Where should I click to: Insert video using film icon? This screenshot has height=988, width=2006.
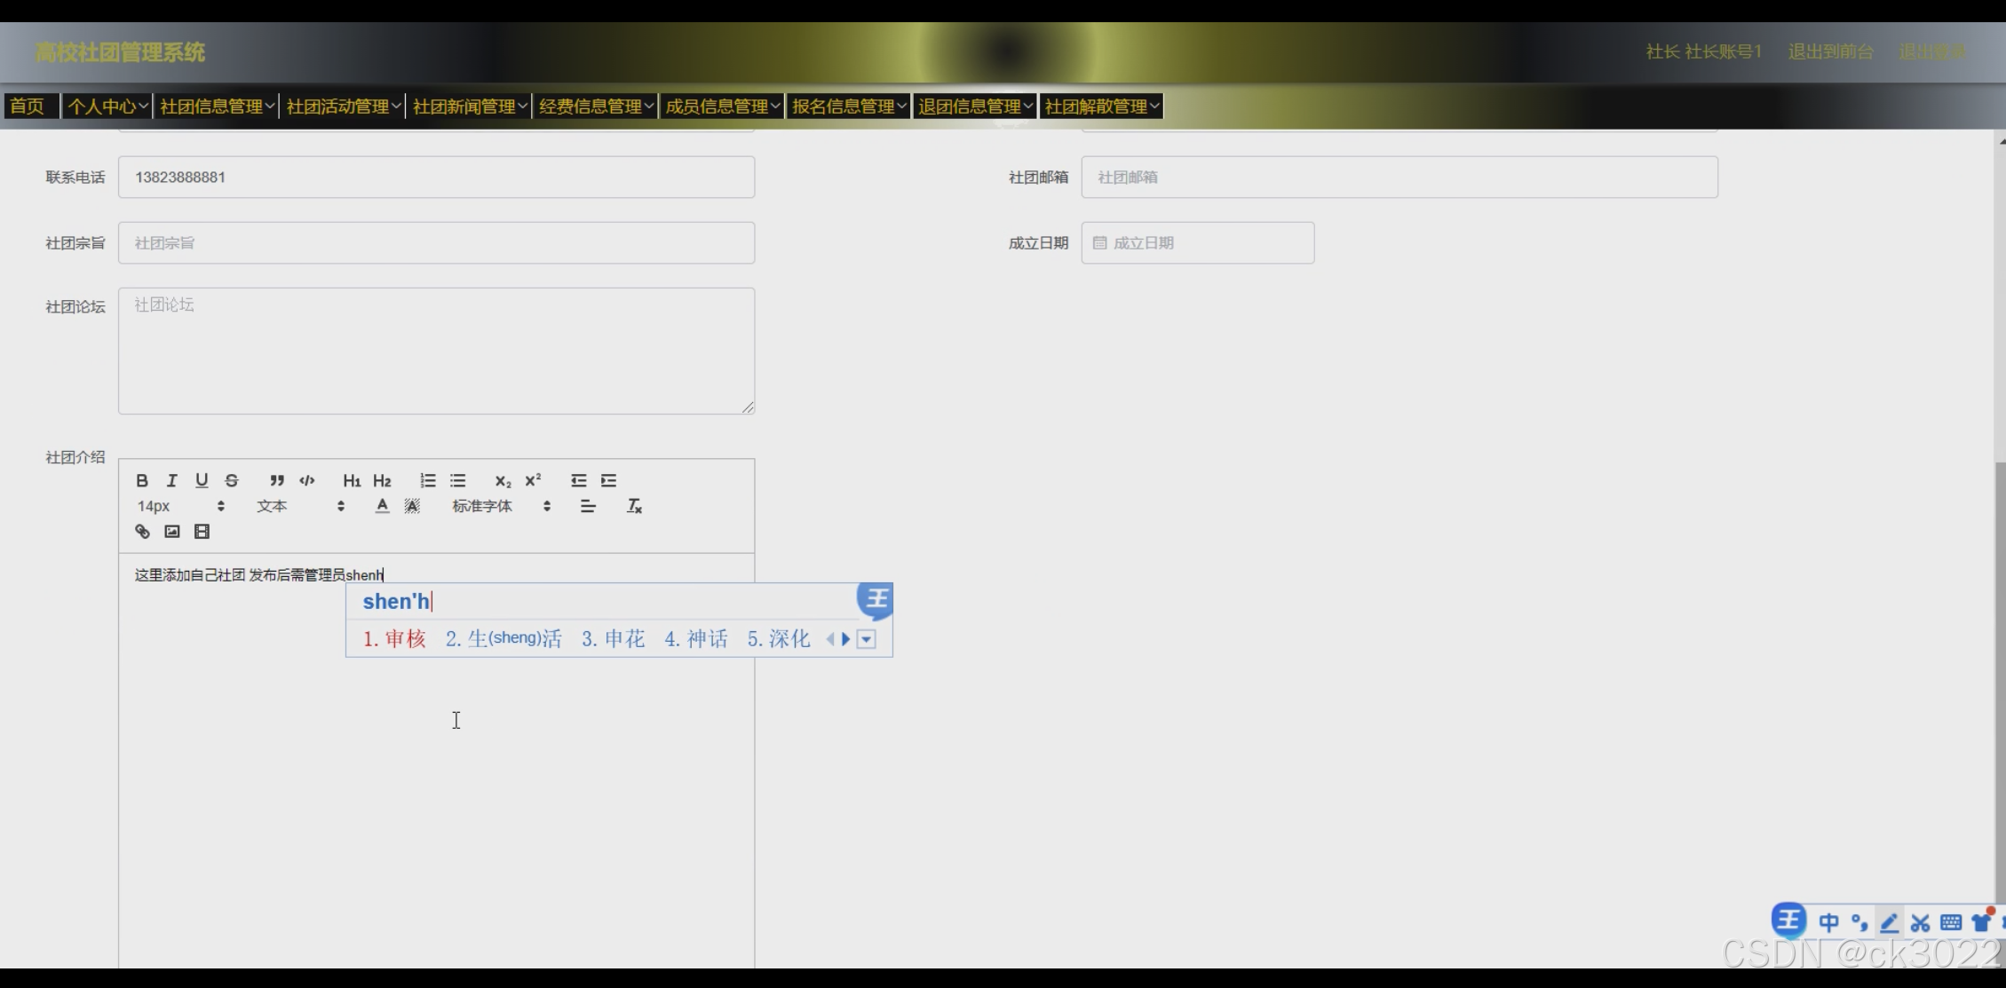(202, 532)
